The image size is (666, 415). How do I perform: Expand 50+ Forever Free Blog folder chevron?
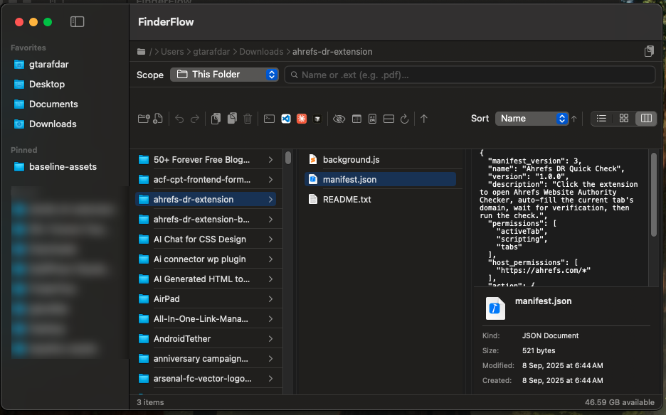click(270, 160)
